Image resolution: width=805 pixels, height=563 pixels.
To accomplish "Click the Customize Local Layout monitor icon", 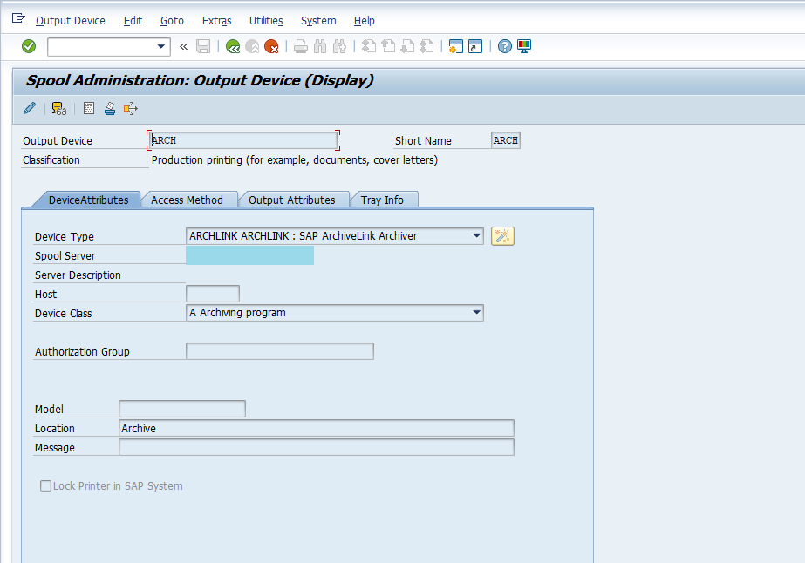I will coord(524,47).
